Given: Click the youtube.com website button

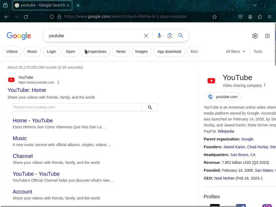Looking at the screenshot, I should point(222,97).
